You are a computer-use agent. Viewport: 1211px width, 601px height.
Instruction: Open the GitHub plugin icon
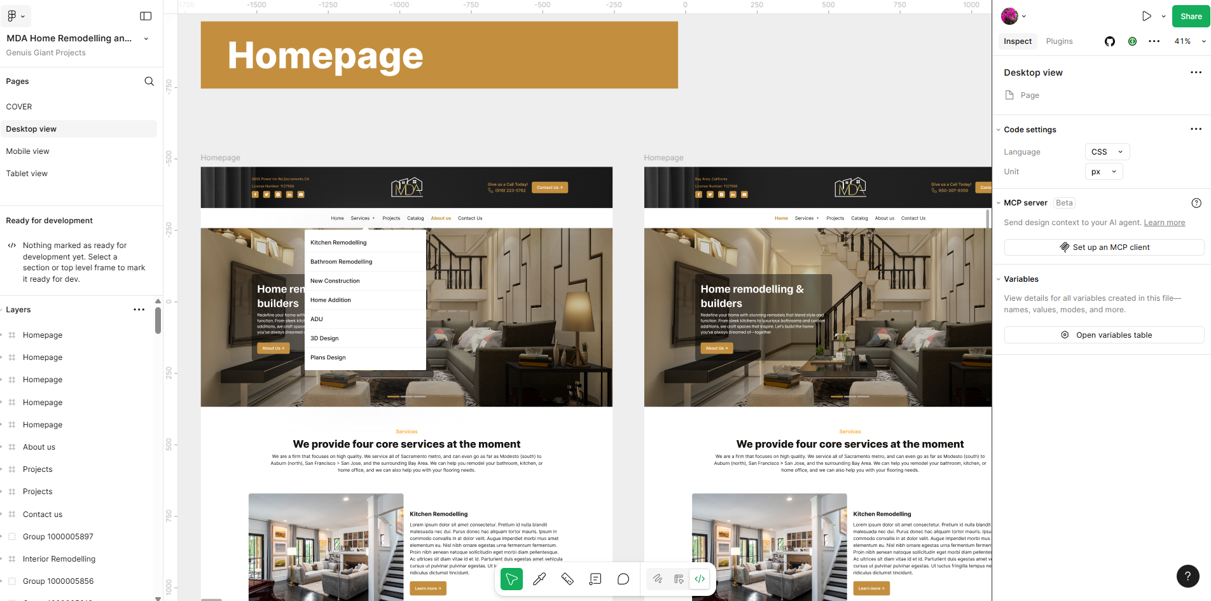click(1110, 41)
